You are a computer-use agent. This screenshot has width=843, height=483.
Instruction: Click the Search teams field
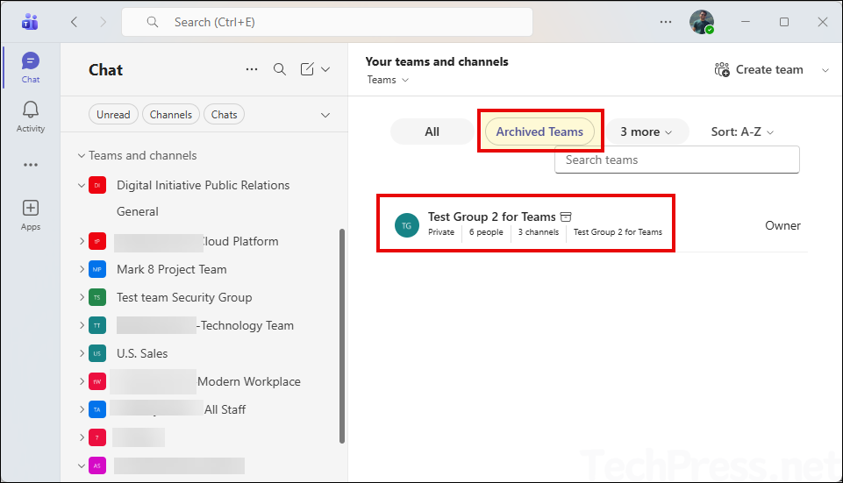677,160
